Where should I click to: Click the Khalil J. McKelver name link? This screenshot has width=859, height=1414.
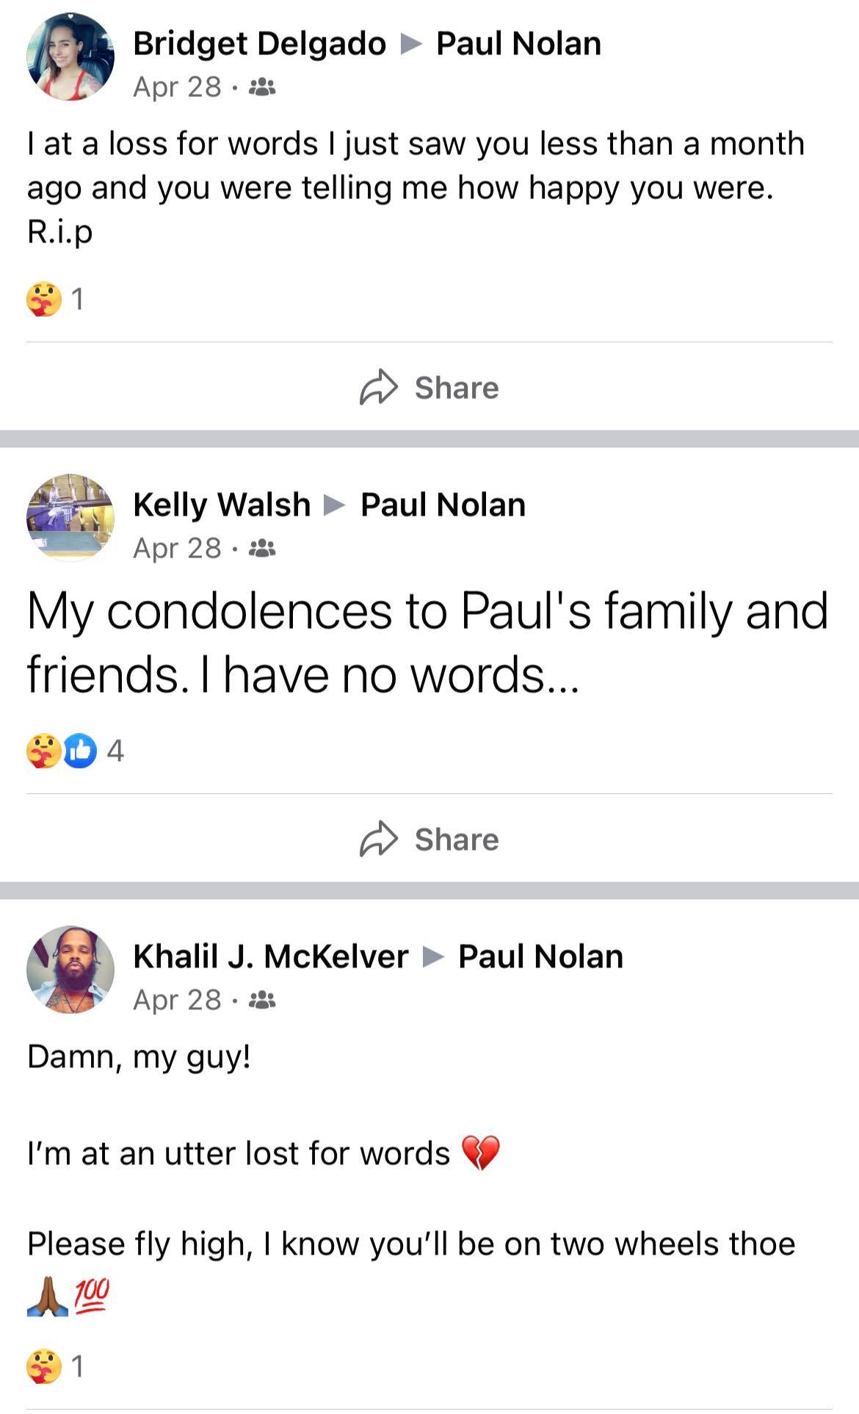(270, 956)
